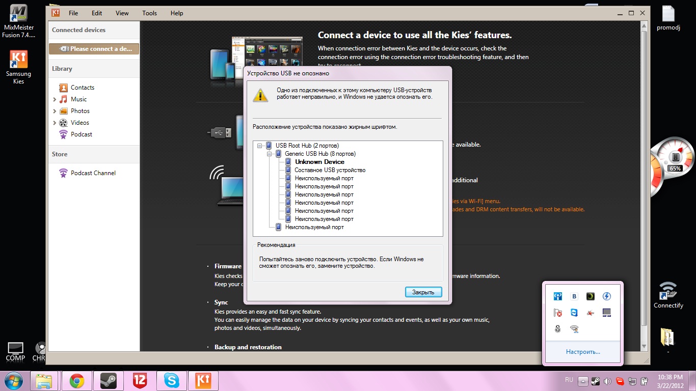Select Videos in the Library sidebar
Screen dimensions: 696x391
coord(80,123)
